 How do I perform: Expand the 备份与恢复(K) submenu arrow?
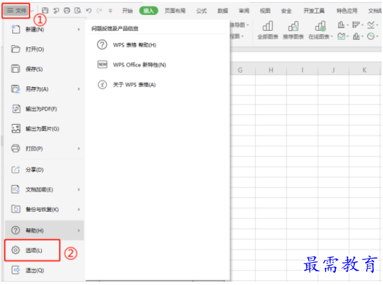(x=79, y=209)
